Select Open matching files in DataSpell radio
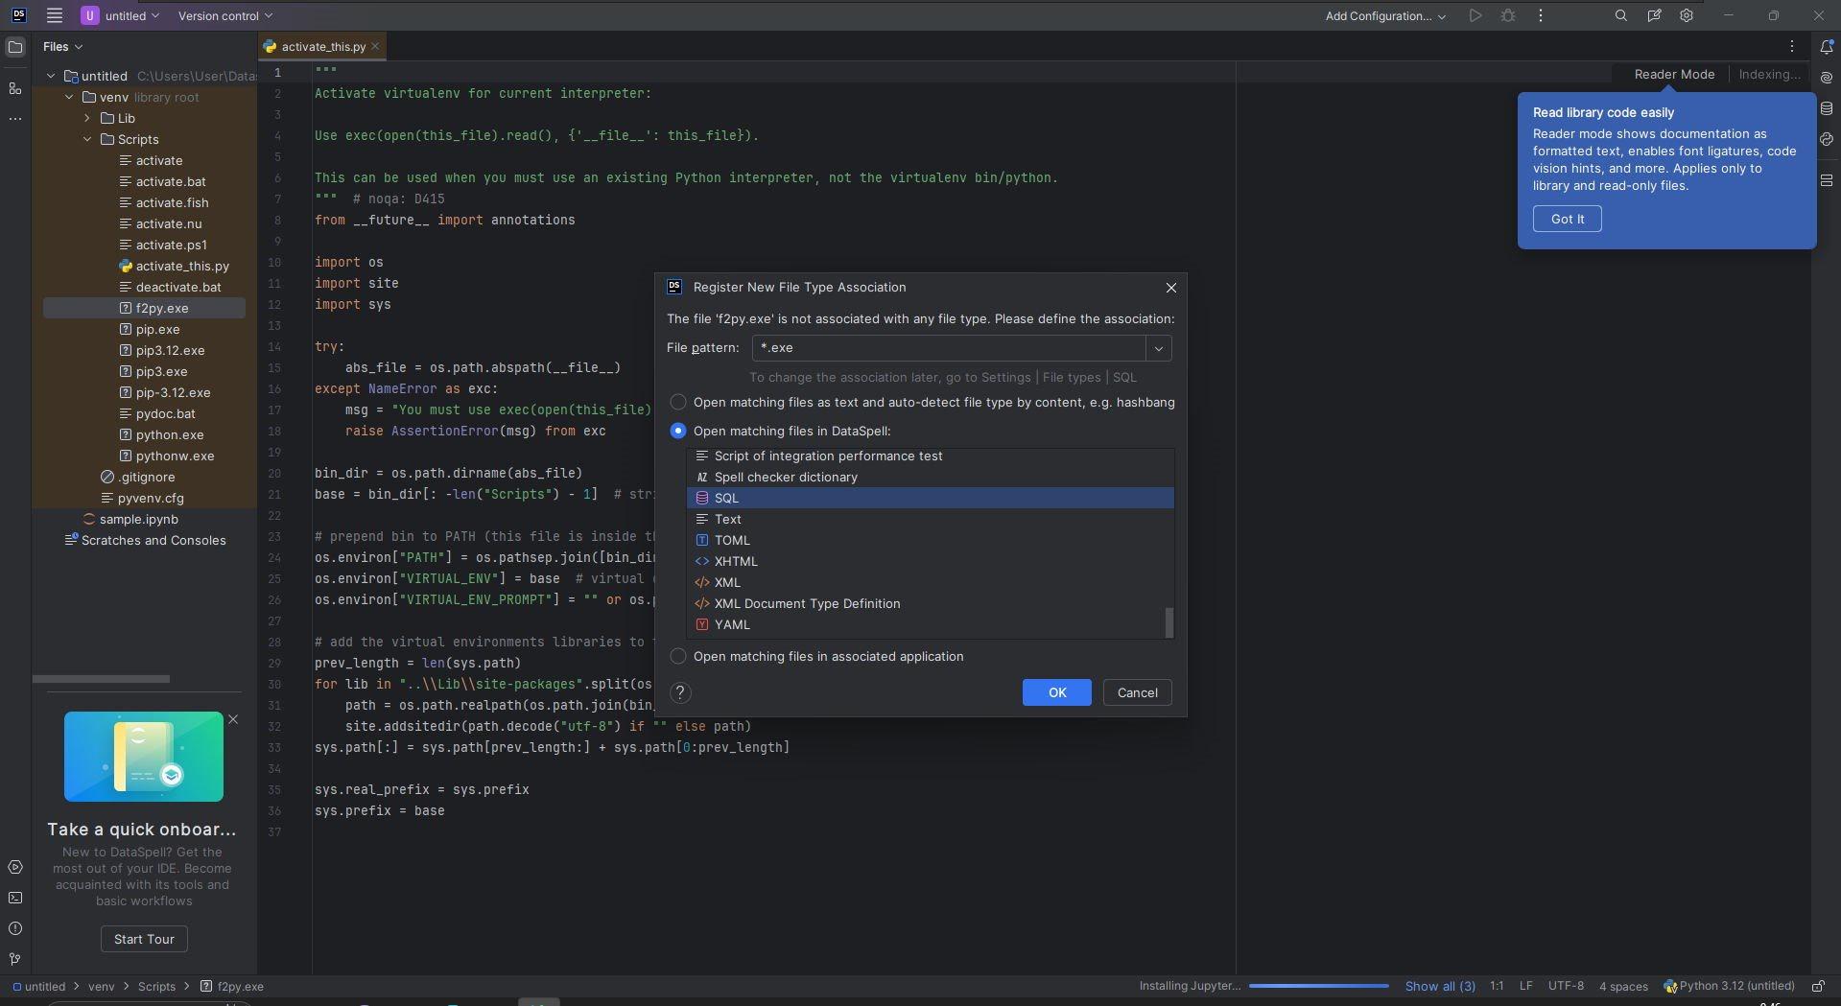 coord(678,431)
